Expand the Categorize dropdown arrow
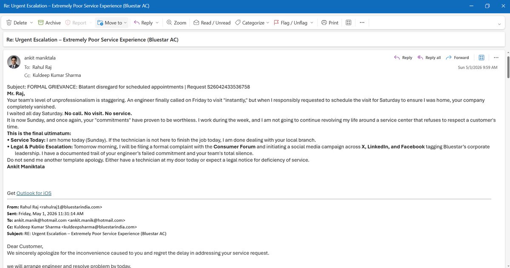Image resolution: width=510 pixels, height=268 pixels. pos(268,23)
